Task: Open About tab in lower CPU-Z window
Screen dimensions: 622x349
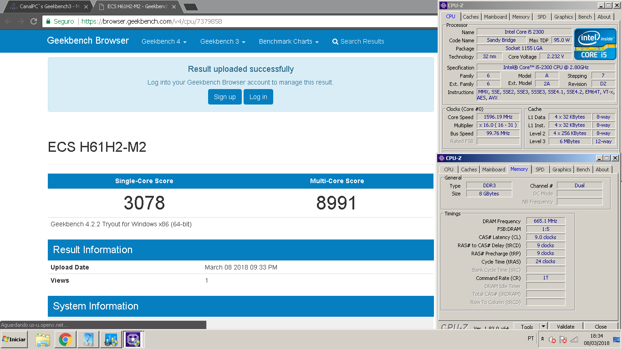Action: click(602, 170)
